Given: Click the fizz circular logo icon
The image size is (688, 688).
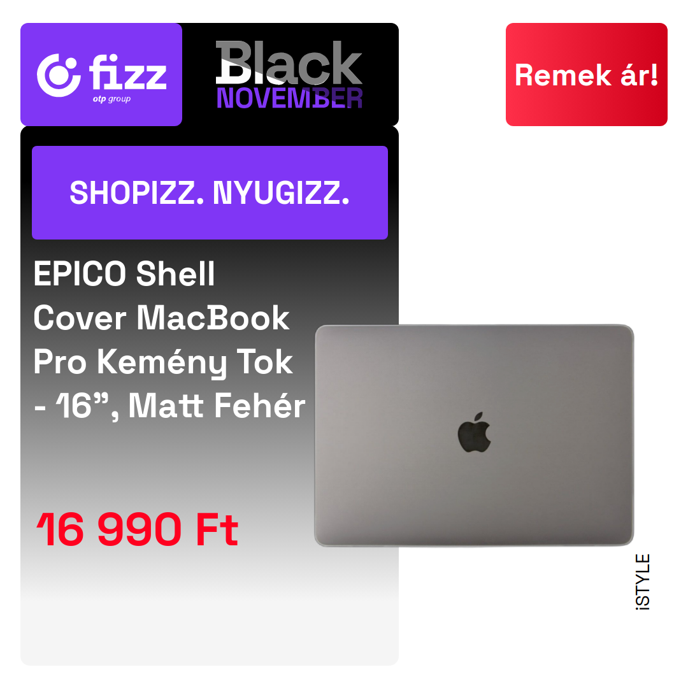Looking at the screenshot, I should tap(59, 75).
